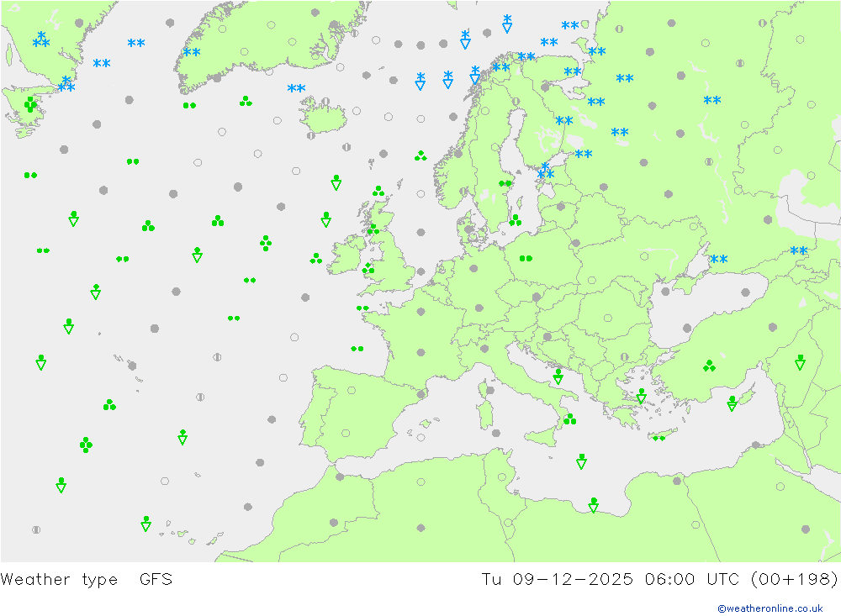Select the green rain symbol over Wales
The image size is (841, 616).
(368, 268)
